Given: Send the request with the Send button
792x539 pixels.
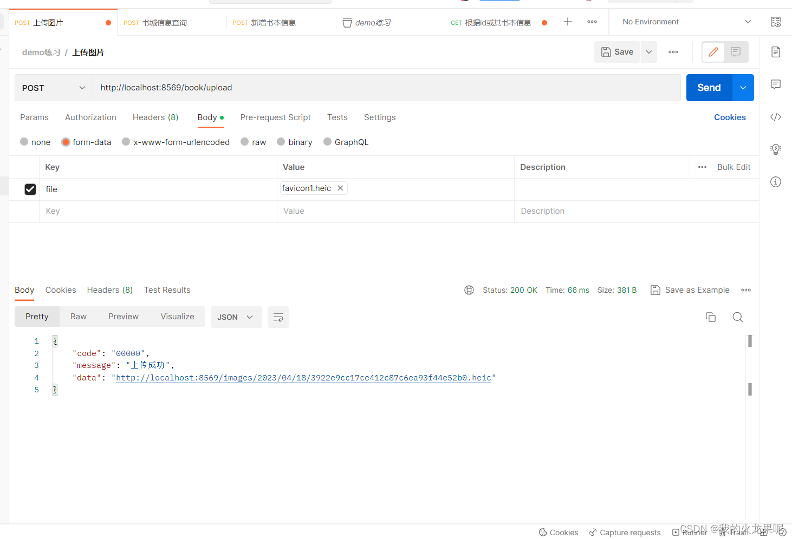Looking at the screenshot, I should coord(709,88).
